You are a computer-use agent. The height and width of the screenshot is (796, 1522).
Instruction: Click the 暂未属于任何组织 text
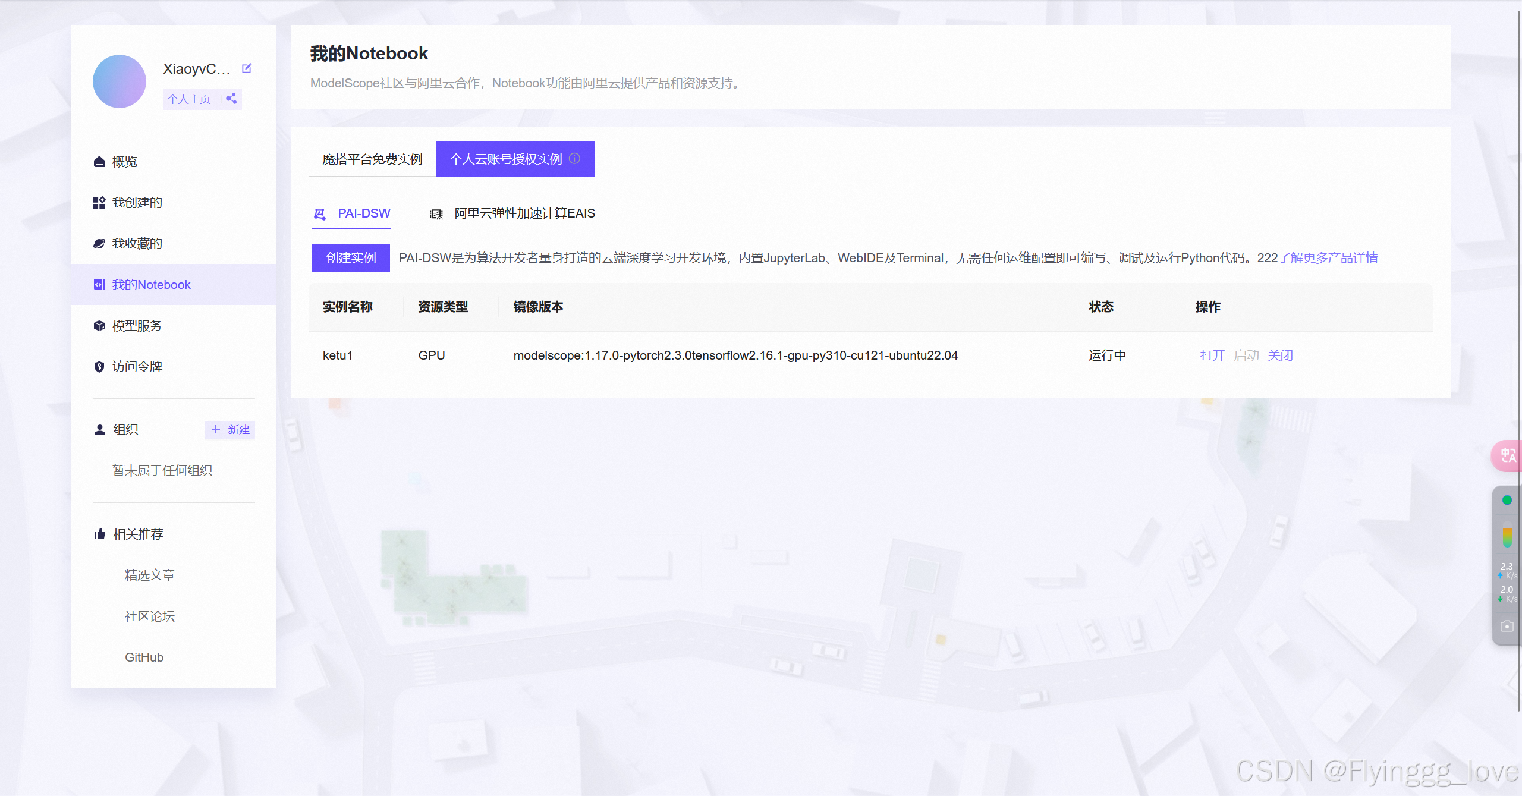pyautogui.click(x=162, y=471)
